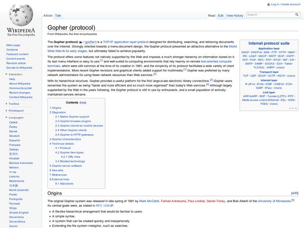Open About Wikipedia link
304x228 pixels.
pos(20,84)
